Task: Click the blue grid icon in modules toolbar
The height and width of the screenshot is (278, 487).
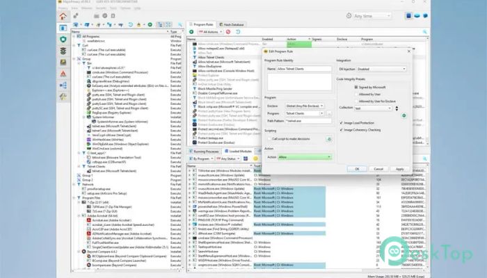Action: tap(246, 158)
